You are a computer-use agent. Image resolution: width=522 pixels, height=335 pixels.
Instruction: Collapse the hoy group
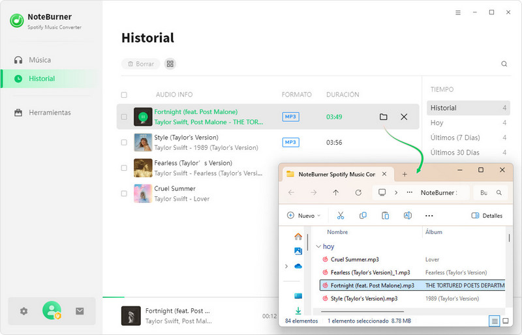(318, 246)
